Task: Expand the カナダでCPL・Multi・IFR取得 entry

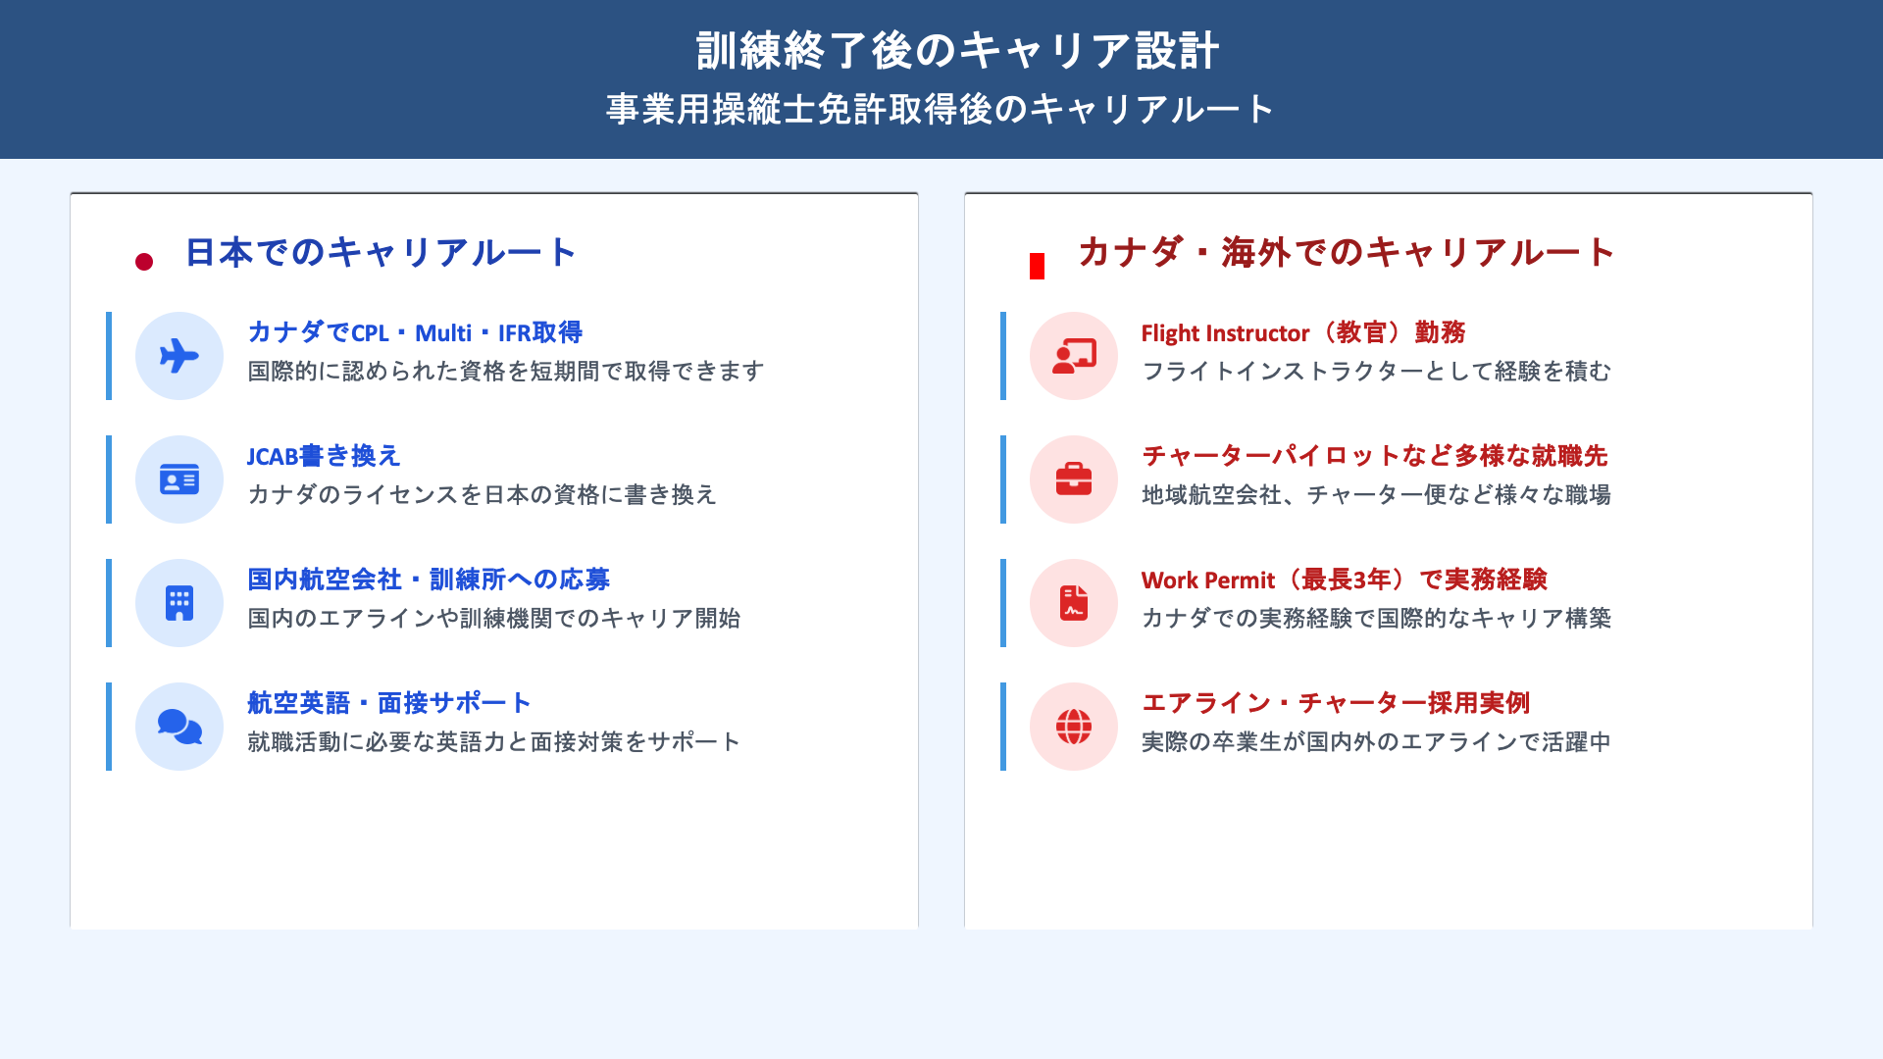Action: (x=414, y=332)
